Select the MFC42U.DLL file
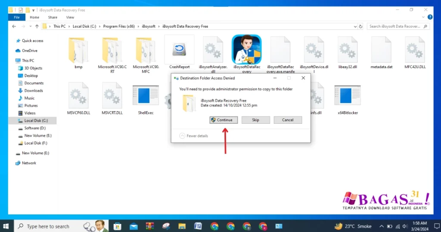This screenshot has width=441, height=232. (415, 50)
